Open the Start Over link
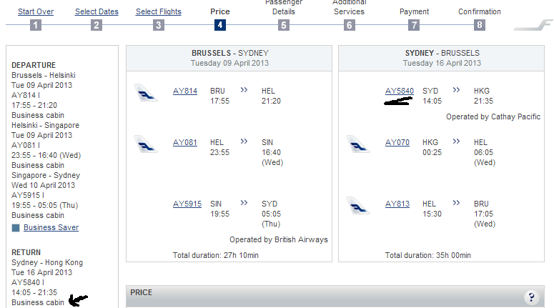 click(x=36, y=11)
